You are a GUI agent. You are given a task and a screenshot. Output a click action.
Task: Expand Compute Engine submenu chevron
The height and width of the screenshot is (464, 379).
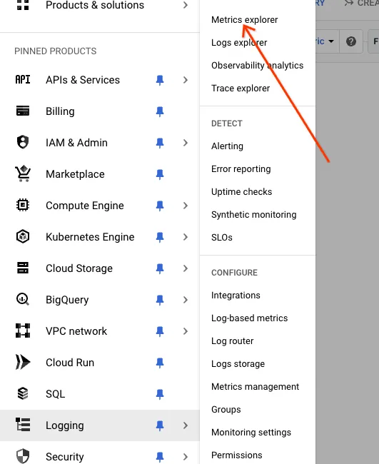click(x=186, y=206)
